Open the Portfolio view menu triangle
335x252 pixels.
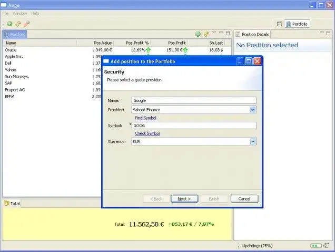click(214, 33)
